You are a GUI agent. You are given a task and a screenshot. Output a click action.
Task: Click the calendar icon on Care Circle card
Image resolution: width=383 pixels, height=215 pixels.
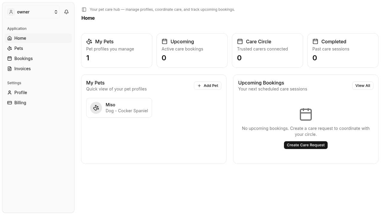click(x=240, y=42)
